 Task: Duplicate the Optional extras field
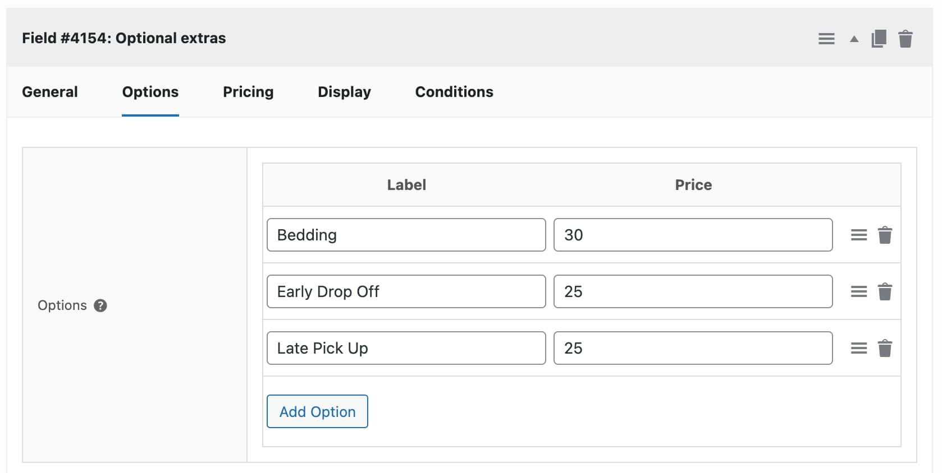coord(879,39)
